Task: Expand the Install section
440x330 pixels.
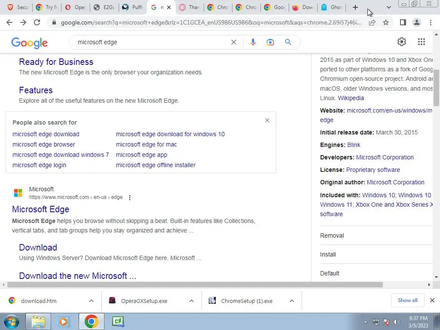Action: coord(376,254)
